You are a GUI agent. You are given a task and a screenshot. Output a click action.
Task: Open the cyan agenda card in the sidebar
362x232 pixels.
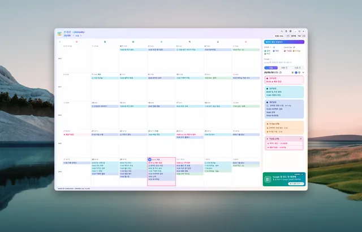[x=284, y=92]
